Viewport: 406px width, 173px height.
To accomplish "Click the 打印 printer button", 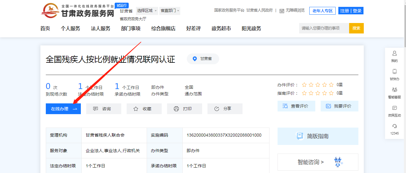I will 184,109.
